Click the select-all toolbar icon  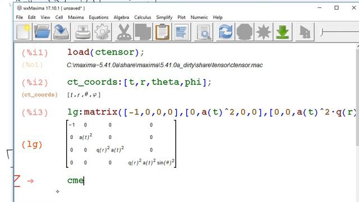pyautogui.click(x=181, y=32)
